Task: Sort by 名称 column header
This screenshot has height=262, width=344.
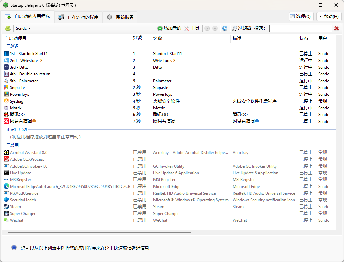Action: pos(191,38)
